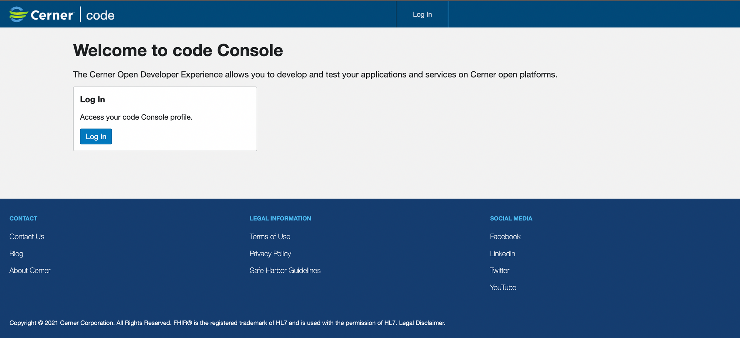Click the blue Log In button
Screen dimensions: 740x338
click(x=96, y=136)
